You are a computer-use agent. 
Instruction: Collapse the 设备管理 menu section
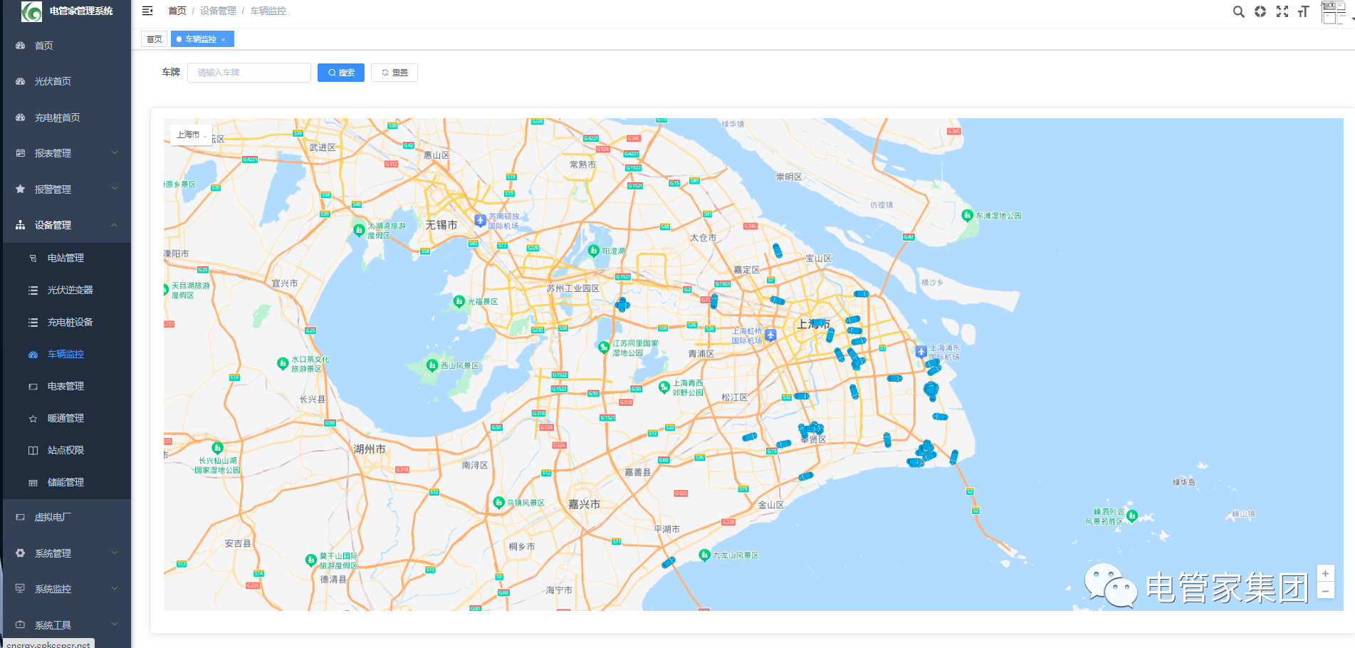point(66,225)
